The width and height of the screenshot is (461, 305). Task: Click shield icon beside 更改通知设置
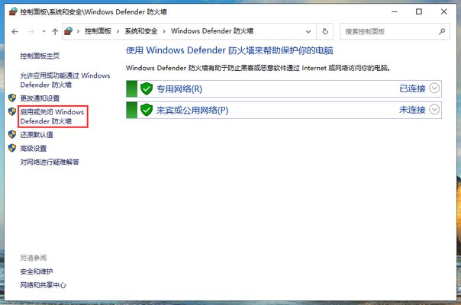(12, 98)
